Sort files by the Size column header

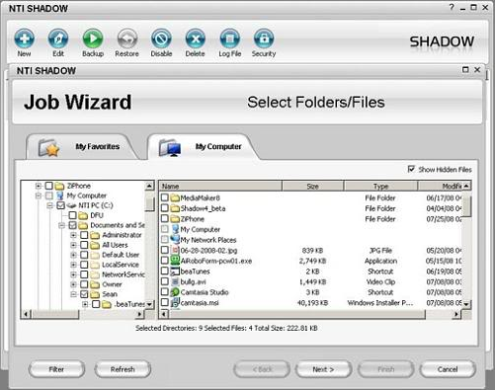[x=312, y=187]
